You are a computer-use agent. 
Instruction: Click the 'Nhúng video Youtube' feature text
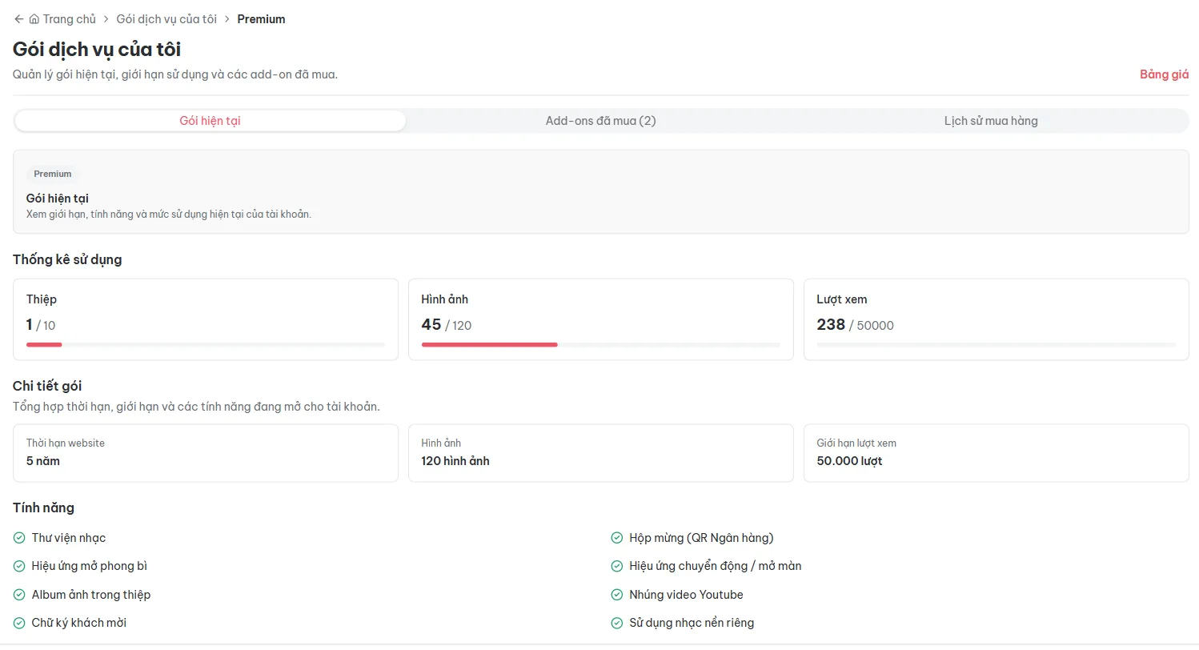[x=687, y=595]
